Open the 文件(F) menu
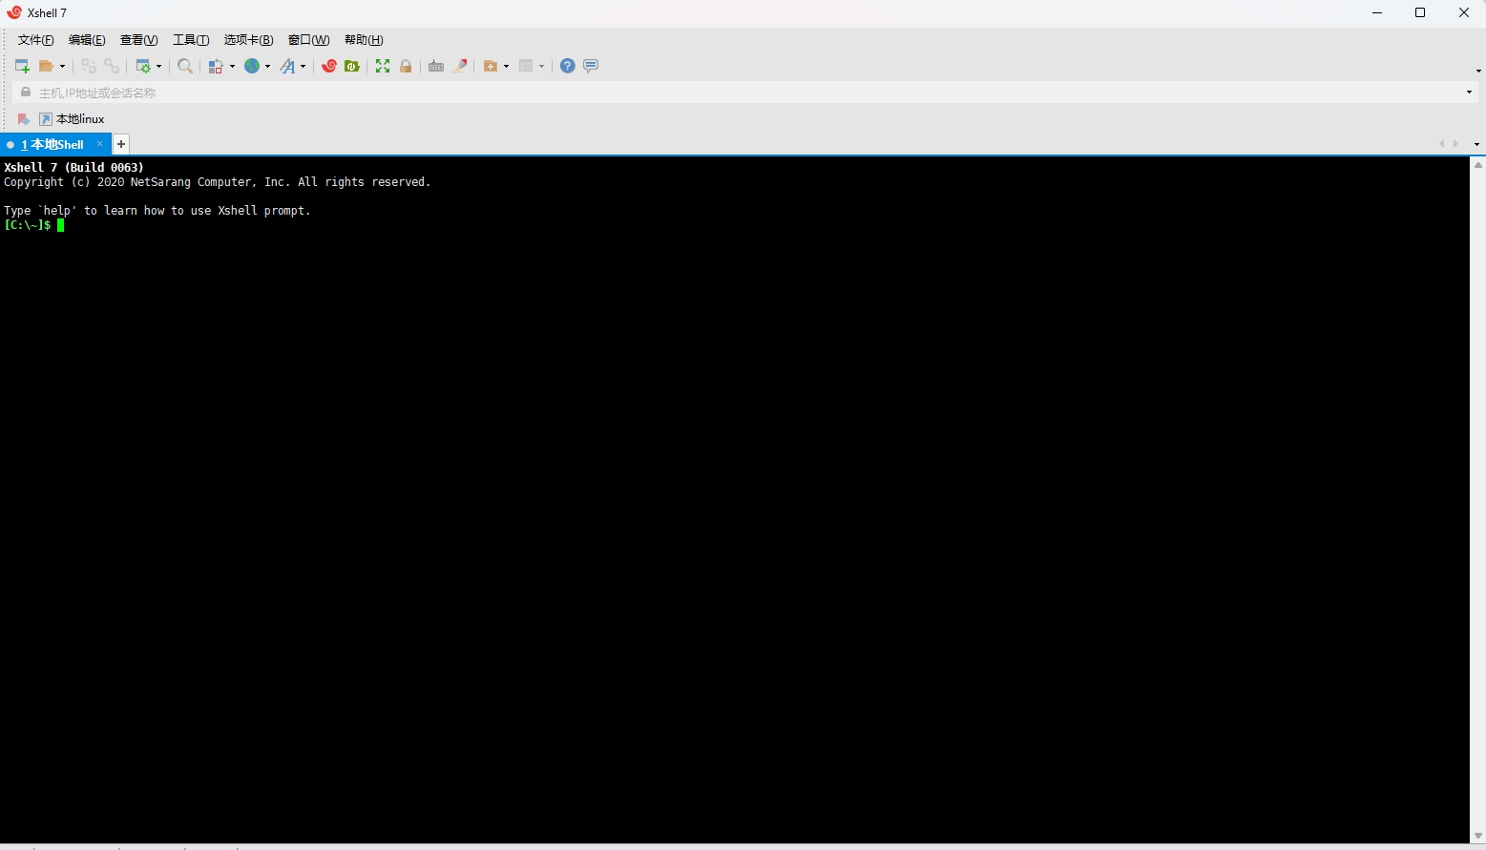1486x850 pixels. pyautogui.click(x=36, y=40)
